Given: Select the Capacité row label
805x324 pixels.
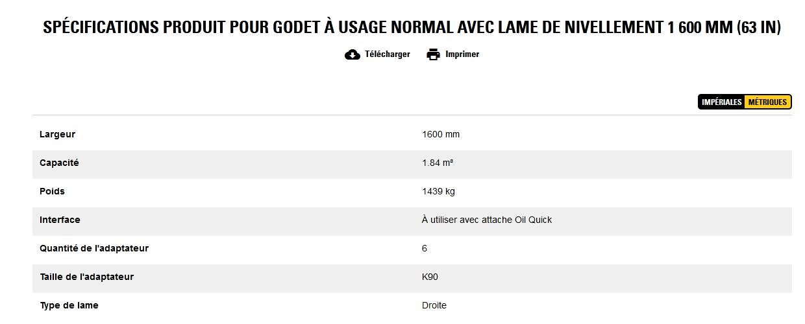Looking at the screenshot, I should tap(59, 163).
